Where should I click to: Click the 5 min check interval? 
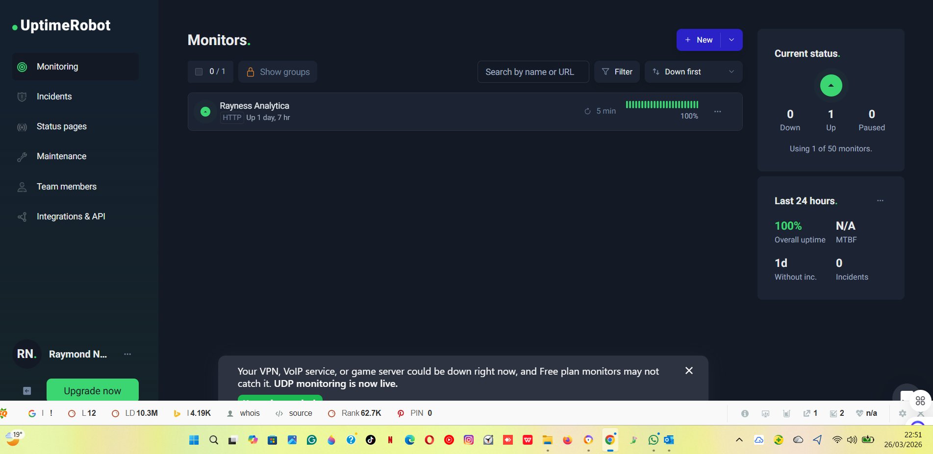click(600, 111)
